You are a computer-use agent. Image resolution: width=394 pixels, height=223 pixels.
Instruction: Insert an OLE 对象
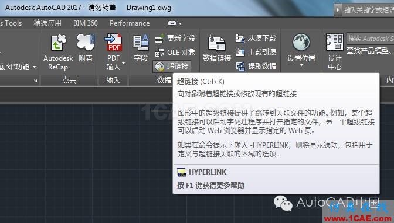point(175,53)
